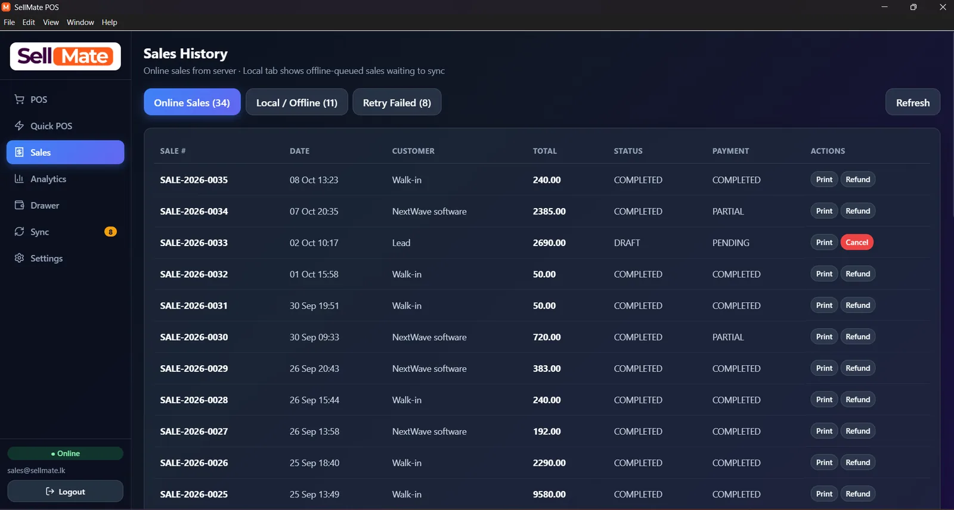
Task: Click the Sync arrows icon
Action: pyautogui.click(x=19, y=232)
